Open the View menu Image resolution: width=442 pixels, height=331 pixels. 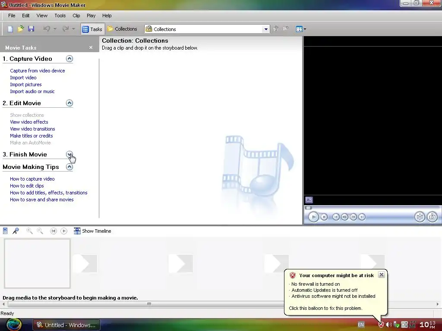click(42, 16)
